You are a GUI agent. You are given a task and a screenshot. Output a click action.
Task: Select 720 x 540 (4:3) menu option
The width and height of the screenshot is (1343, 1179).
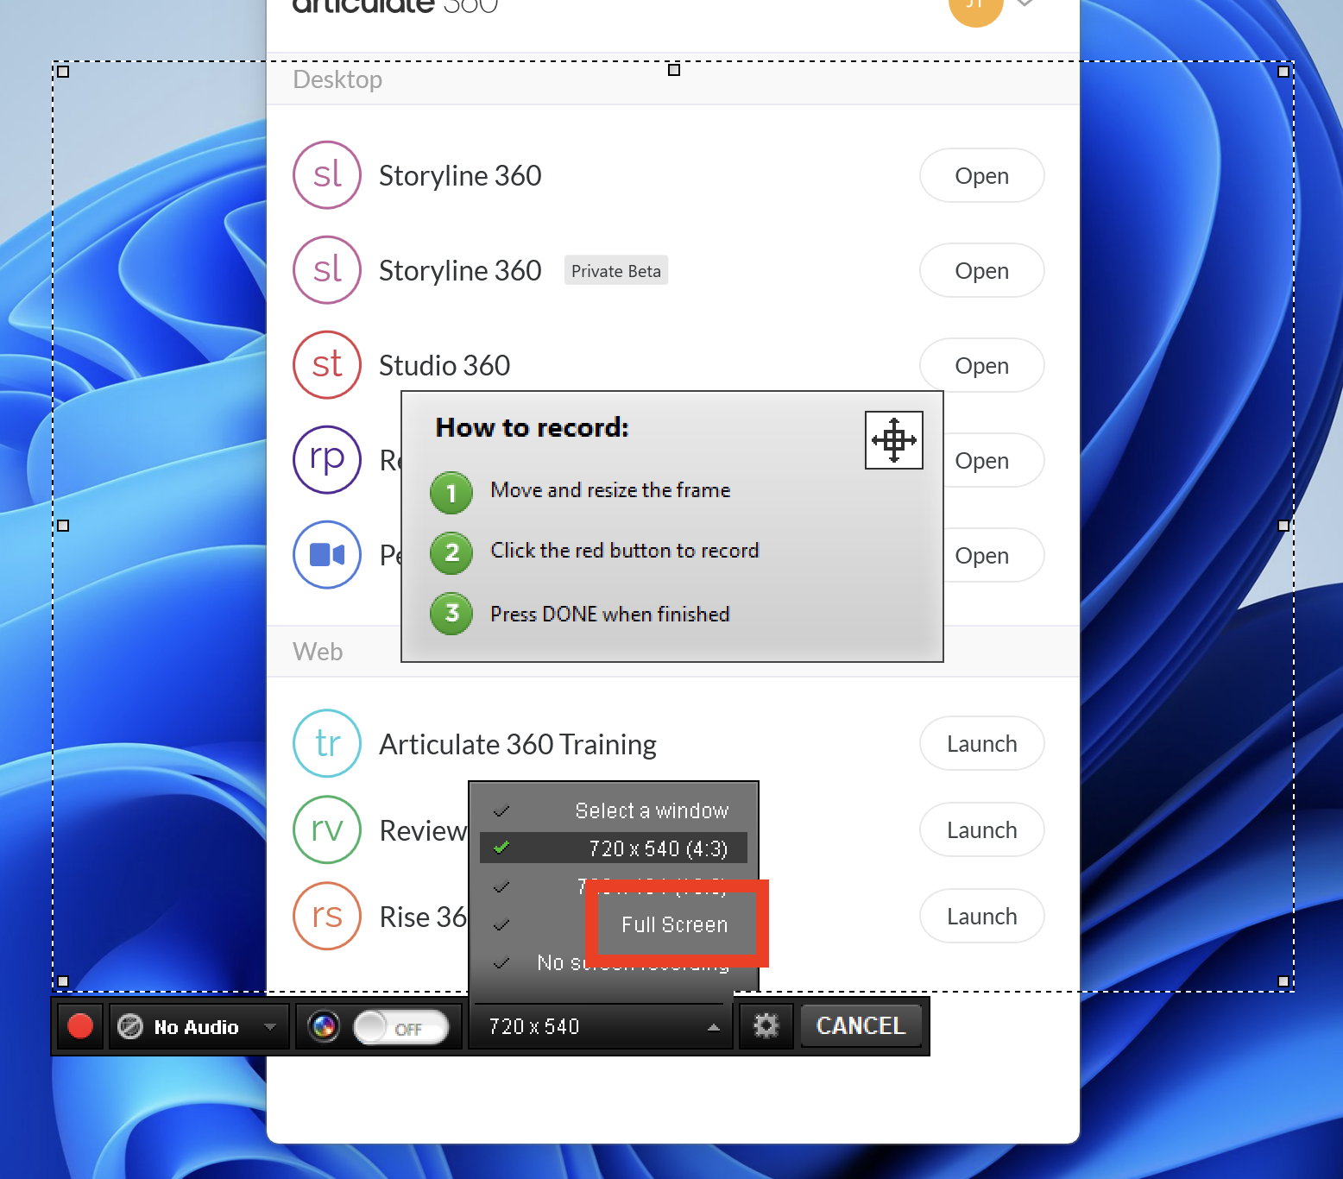click(x=614, y=848)
